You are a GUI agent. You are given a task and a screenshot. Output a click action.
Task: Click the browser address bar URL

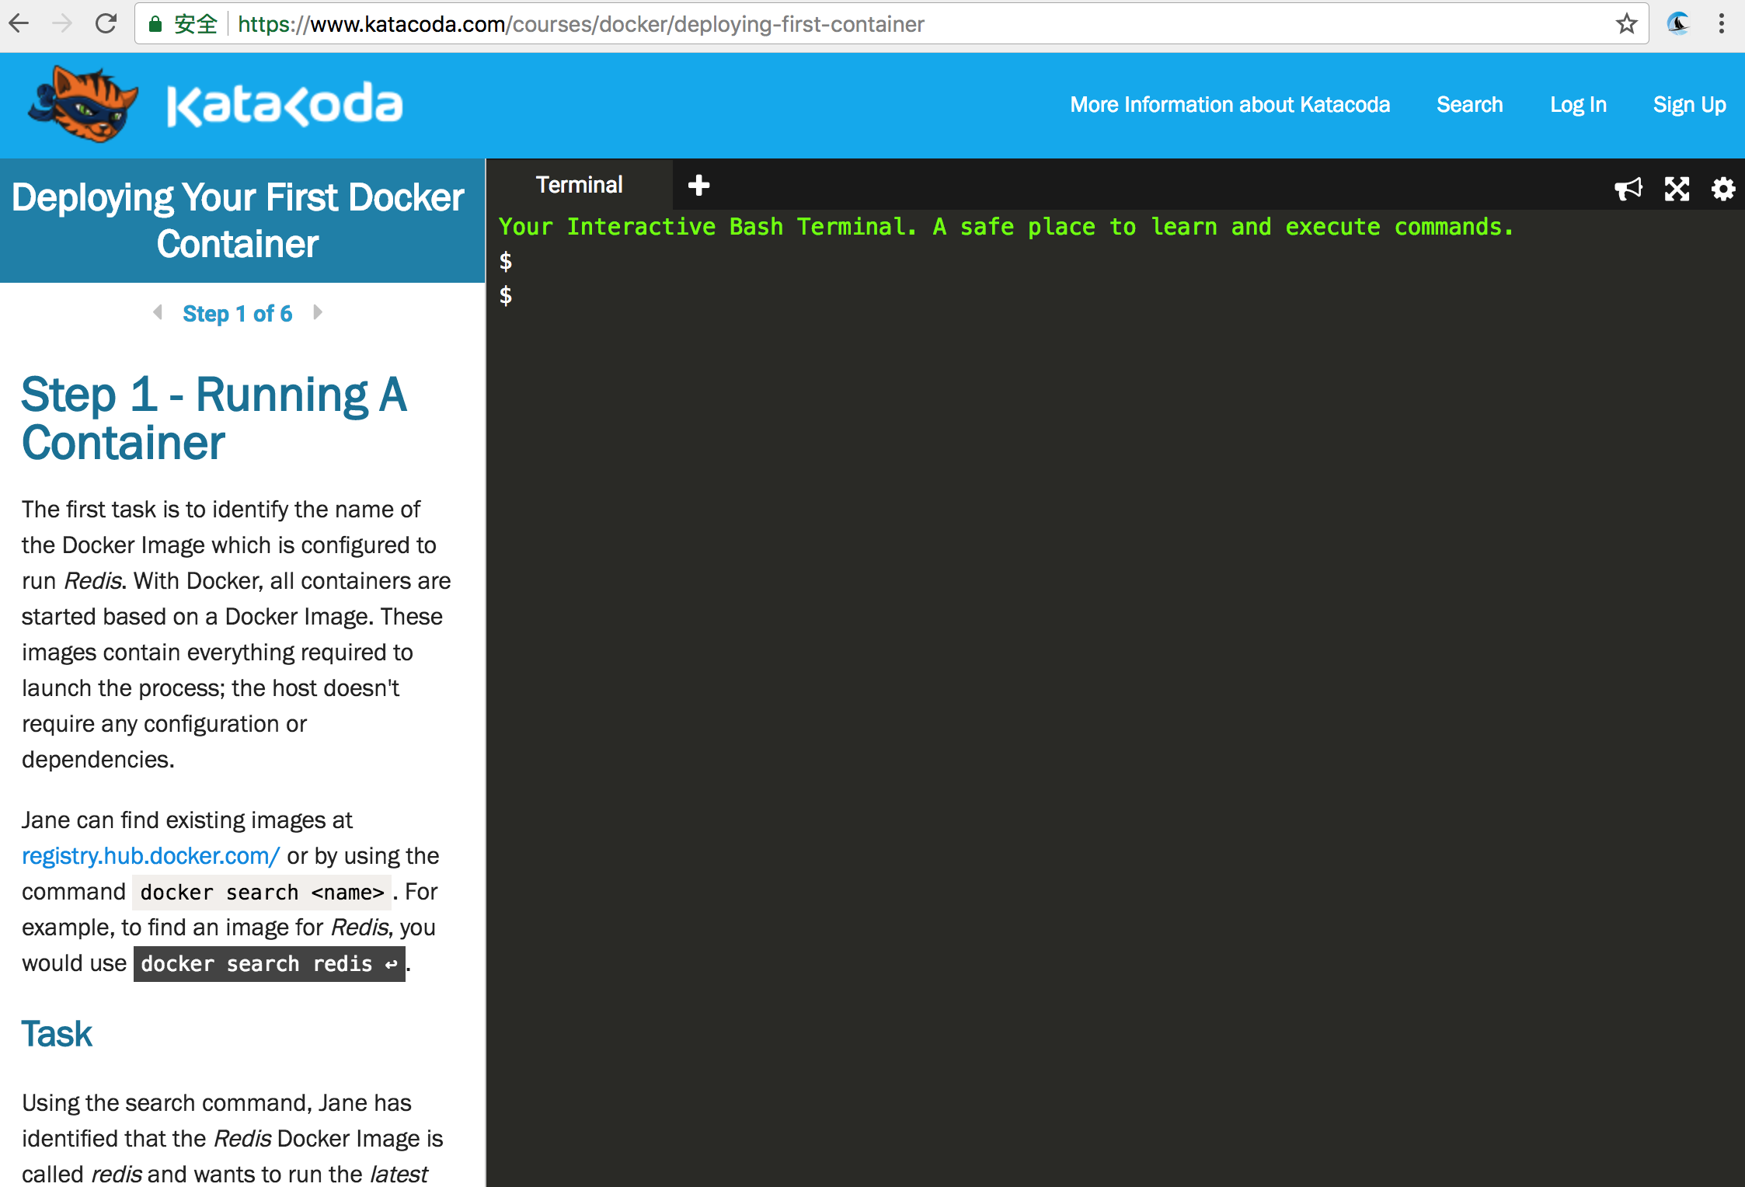coord(580,24)
